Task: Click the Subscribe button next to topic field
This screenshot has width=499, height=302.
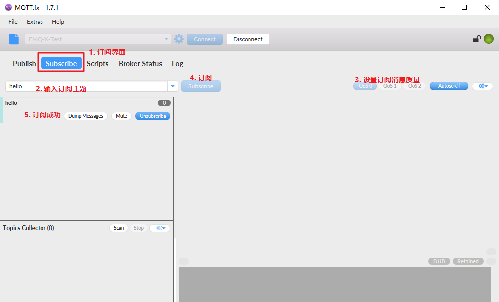Action: tap(201, 86)
